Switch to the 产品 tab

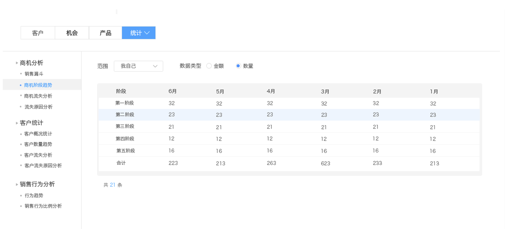[x=105, y=33]
